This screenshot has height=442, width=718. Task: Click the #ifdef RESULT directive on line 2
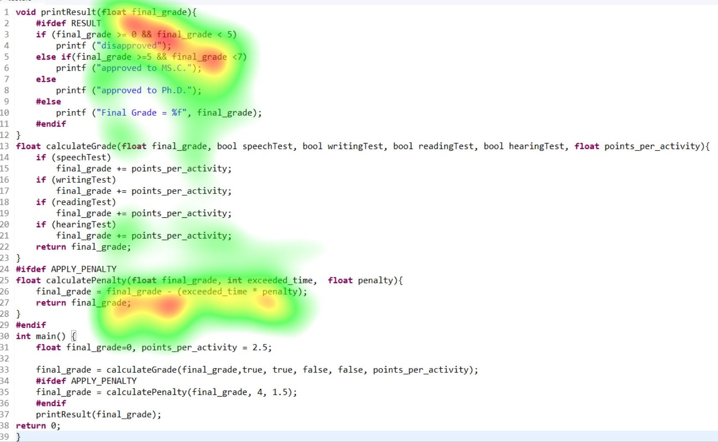point(68,23)
